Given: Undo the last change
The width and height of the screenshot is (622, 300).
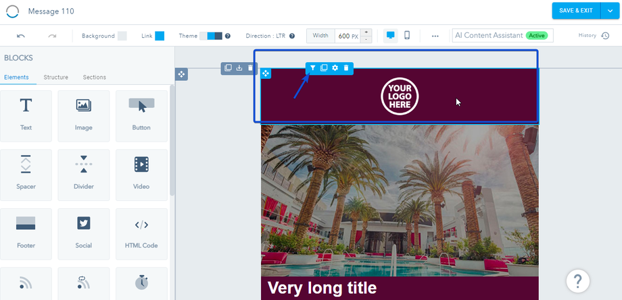Looking at the screenshot, I should coord(21,36).
